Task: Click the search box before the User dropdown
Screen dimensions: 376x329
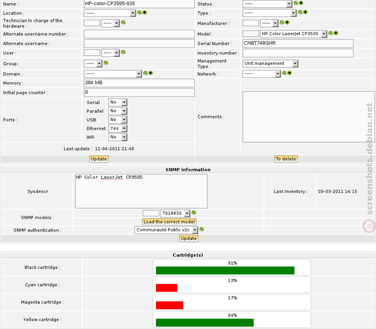Action: [x=92, y=53]
